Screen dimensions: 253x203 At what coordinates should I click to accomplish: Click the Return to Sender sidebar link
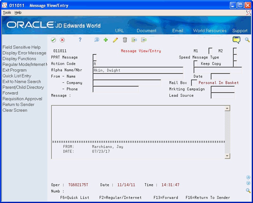point(18,104)
